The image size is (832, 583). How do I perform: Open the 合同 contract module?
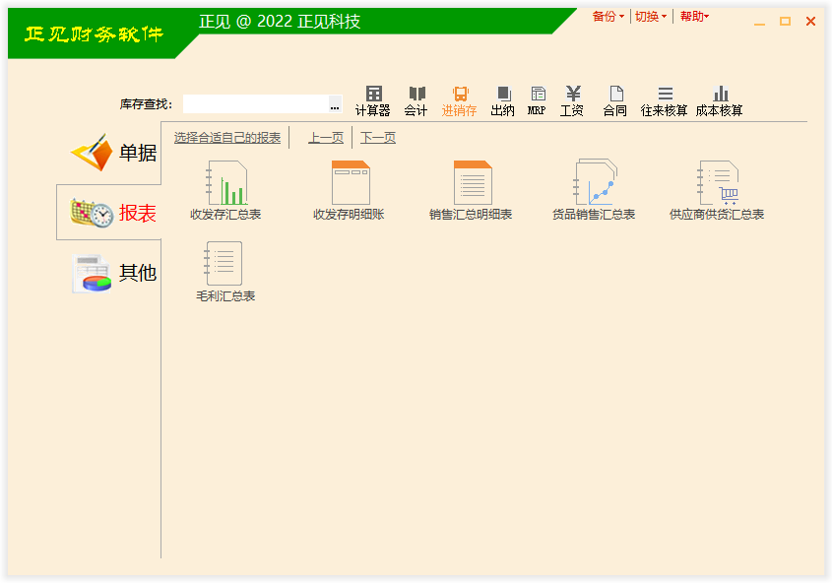[615, 101]
